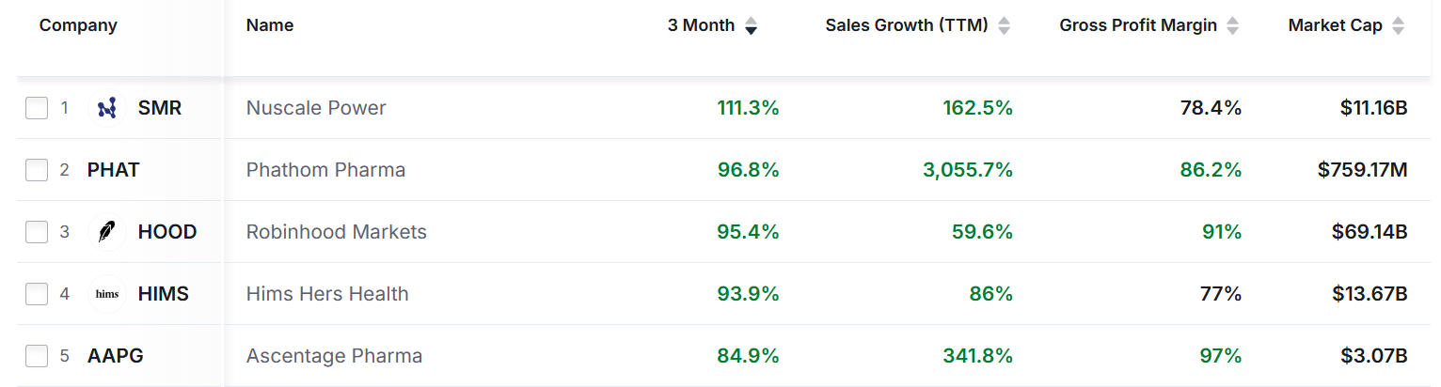Click the Company column header
Screen dimensions: 1441x387
[x=78, y=25]
